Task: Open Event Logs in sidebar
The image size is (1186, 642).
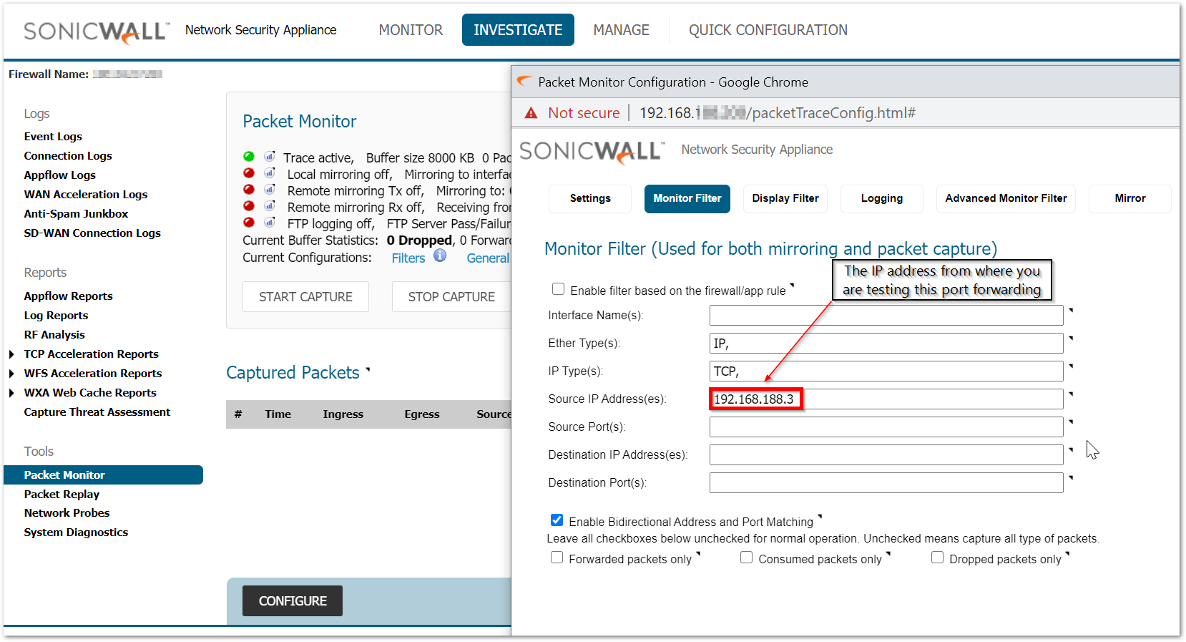Action: point(53,137)
